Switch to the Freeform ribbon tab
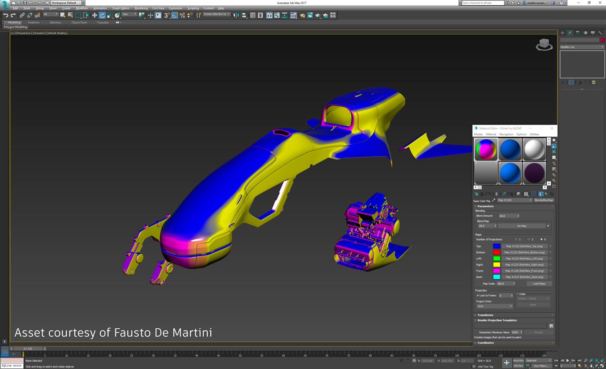The width and height of the screenshot is (606, 369). [x=34, y=22]
